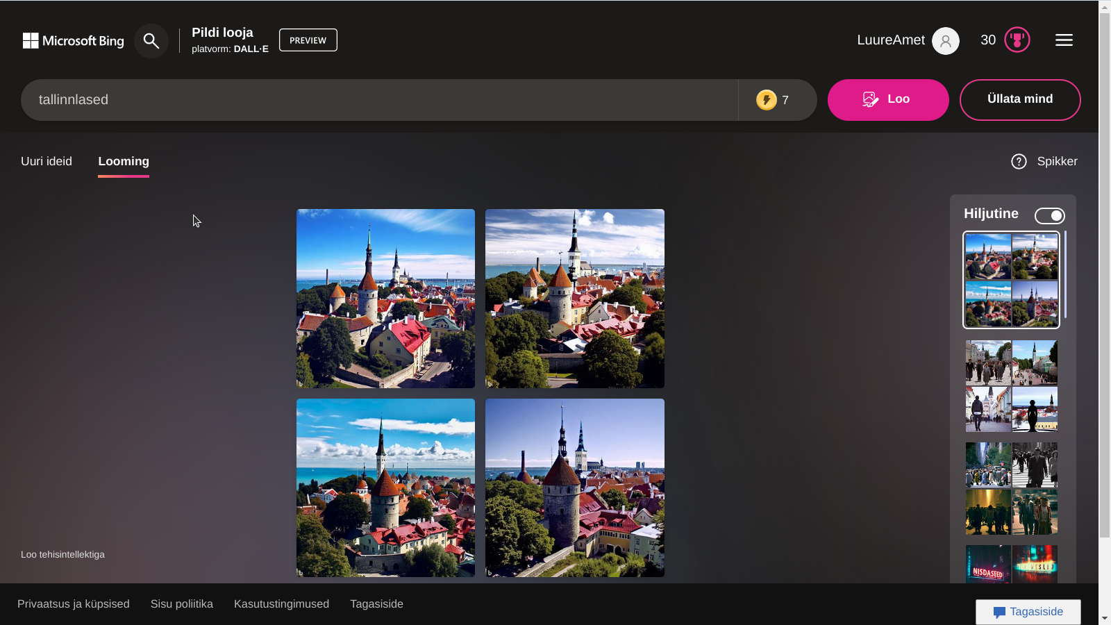This screenshot has height=625, width=1111.
Task: Toggle the Hiljutine switch
Action: [x=1049, y=216]
